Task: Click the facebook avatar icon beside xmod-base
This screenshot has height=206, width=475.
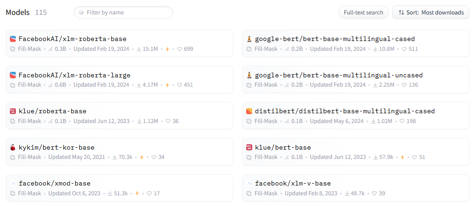Action: [13, 184]
